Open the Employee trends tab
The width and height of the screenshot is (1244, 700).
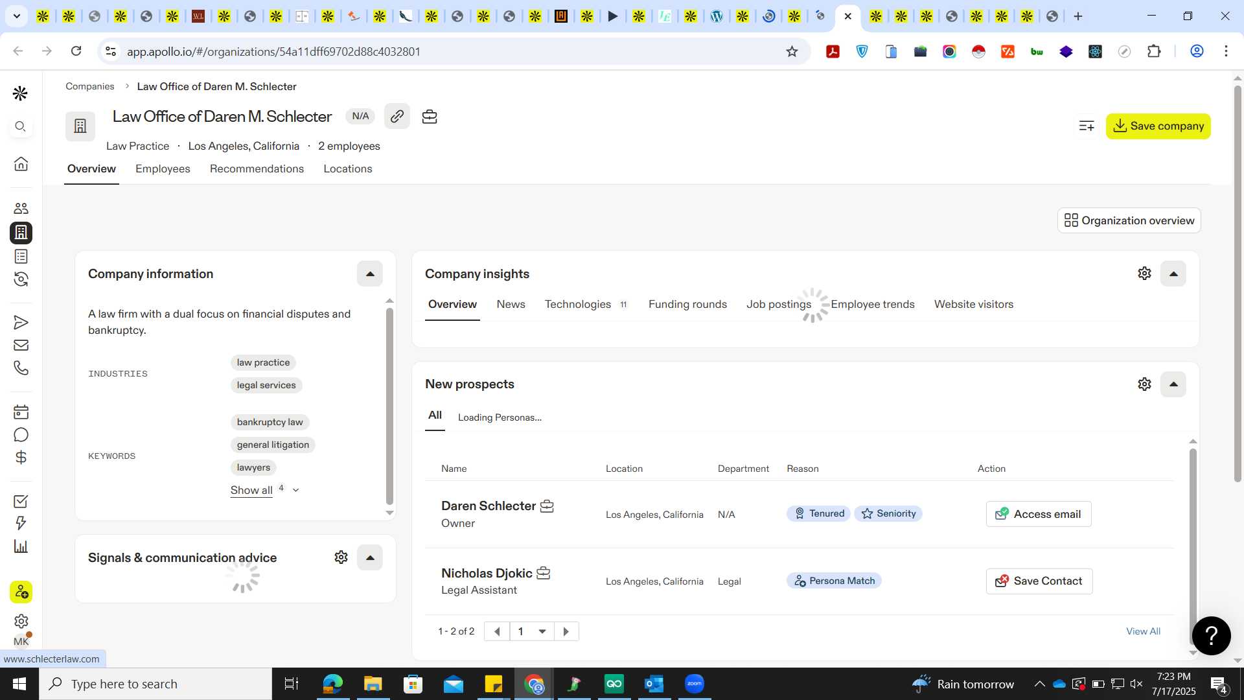point(872,304)
